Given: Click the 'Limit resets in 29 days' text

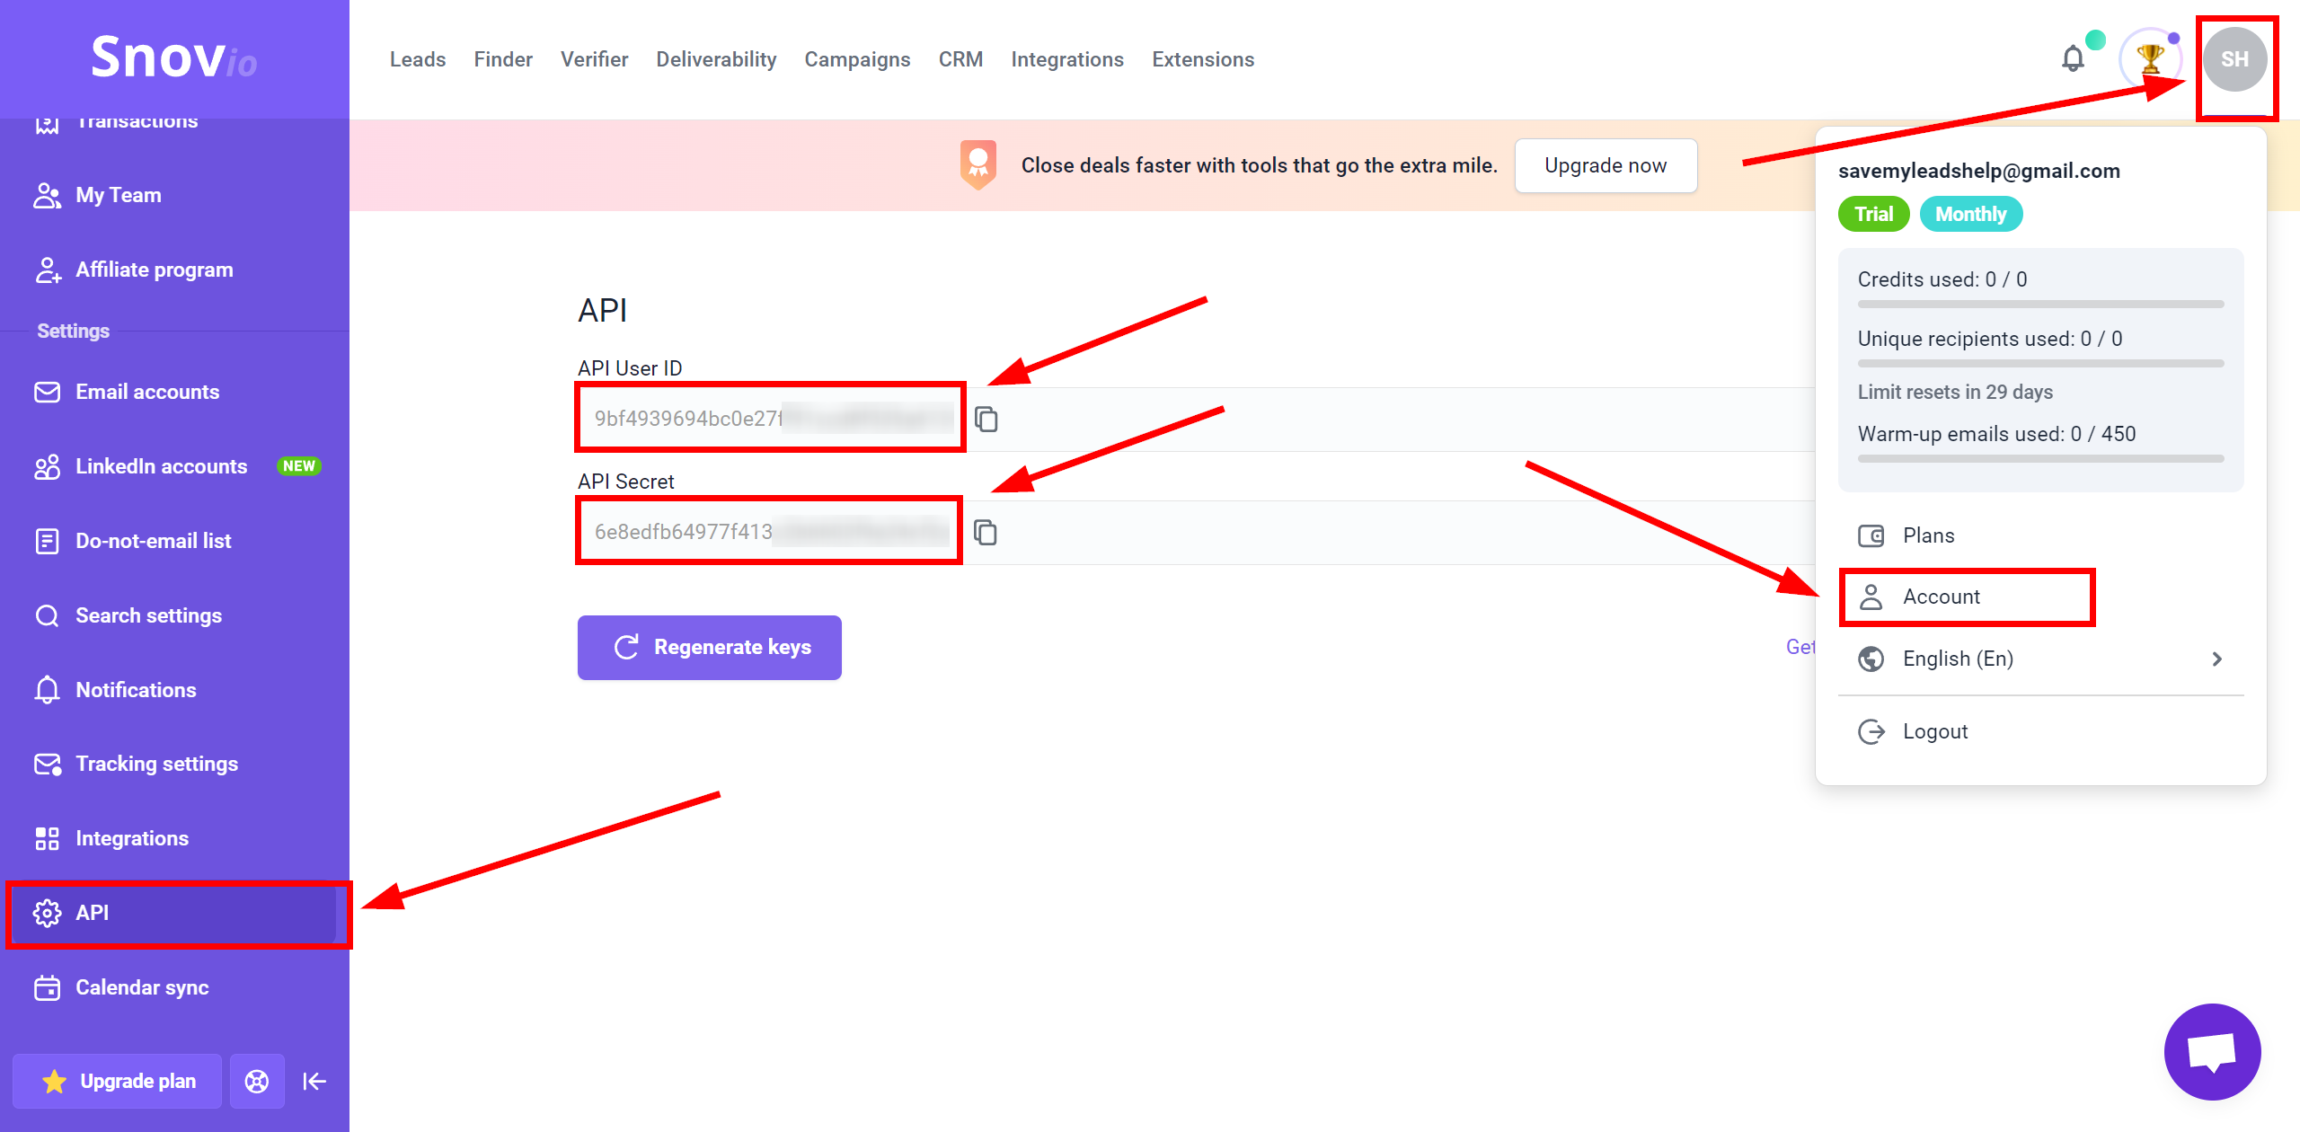Looking at the screenshot, I should 1955,393.
